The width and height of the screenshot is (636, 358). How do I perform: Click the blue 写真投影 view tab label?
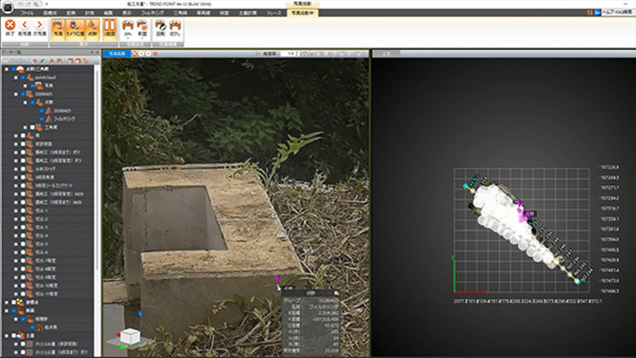coord(117,53)
